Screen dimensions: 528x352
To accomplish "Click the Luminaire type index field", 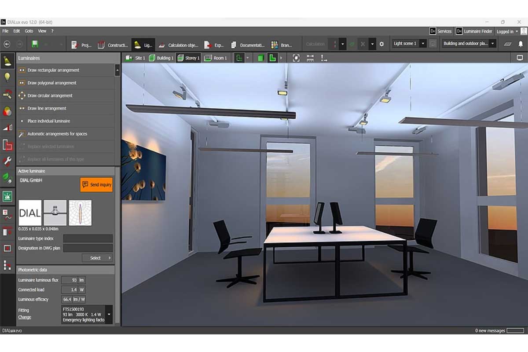I will click(88, 238).
